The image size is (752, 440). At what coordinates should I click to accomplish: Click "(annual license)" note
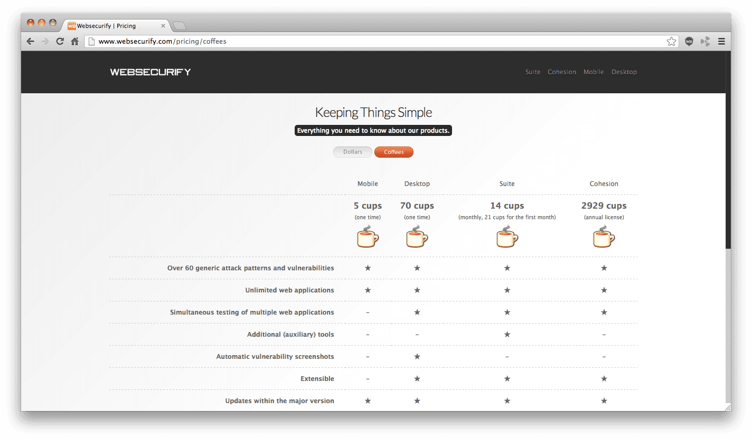[x=604, y=218]
